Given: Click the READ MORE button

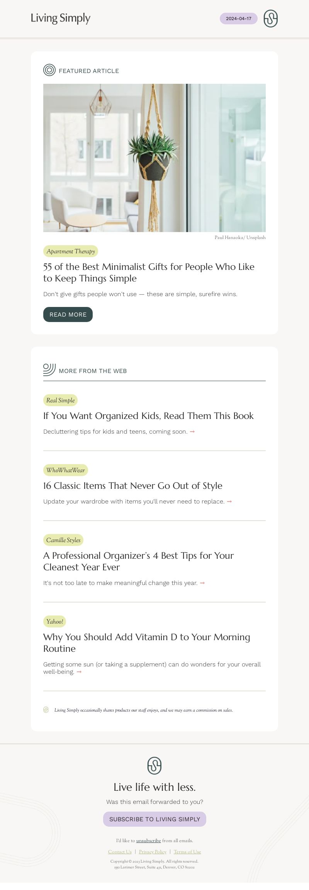Looking at the screenshot, I should tap(68, 314).
